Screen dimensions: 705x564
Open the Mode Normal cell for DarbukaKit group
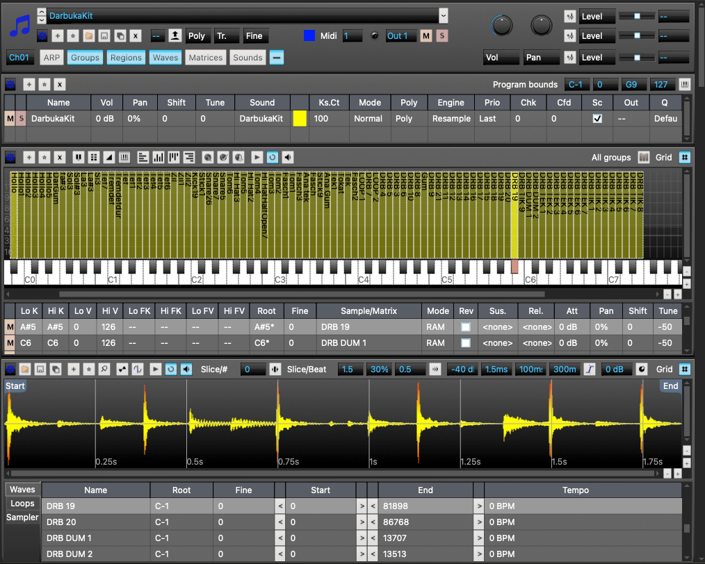[368, 119]
